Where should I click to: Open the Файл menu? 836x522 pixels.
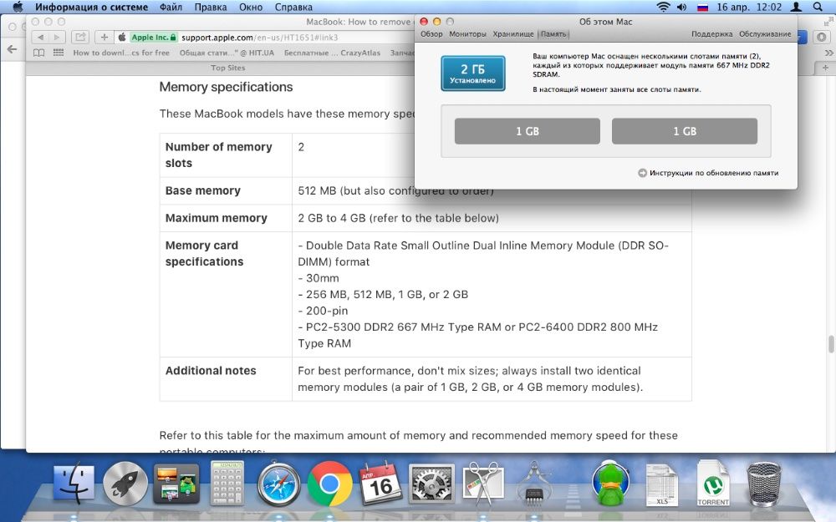171,7
